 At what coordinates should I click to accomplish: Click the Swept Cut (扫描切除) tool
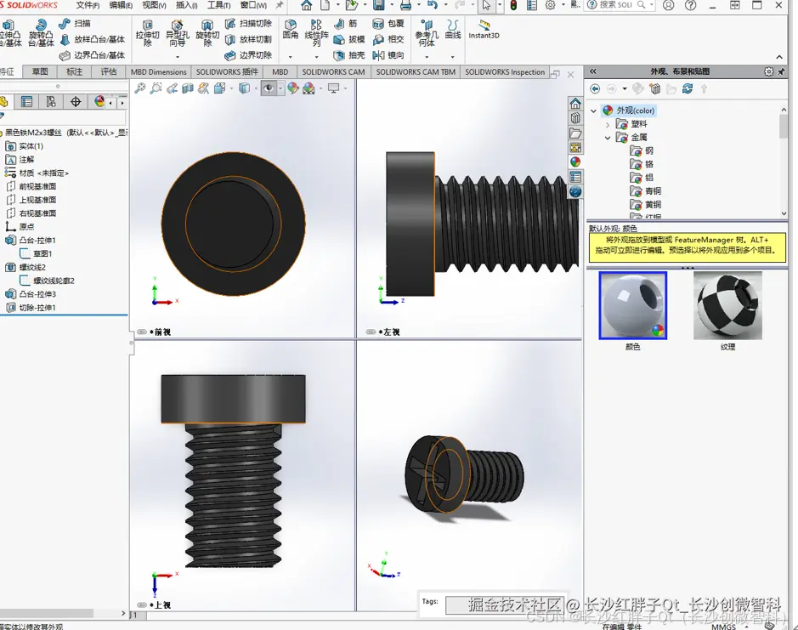pyautogui.click(x=248, y=24)
